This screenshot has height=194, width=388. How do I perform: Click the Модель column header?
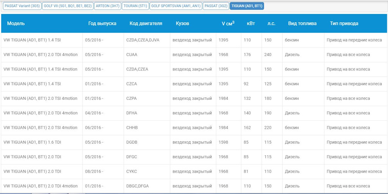pyautogui.click(x=16, y=24)
